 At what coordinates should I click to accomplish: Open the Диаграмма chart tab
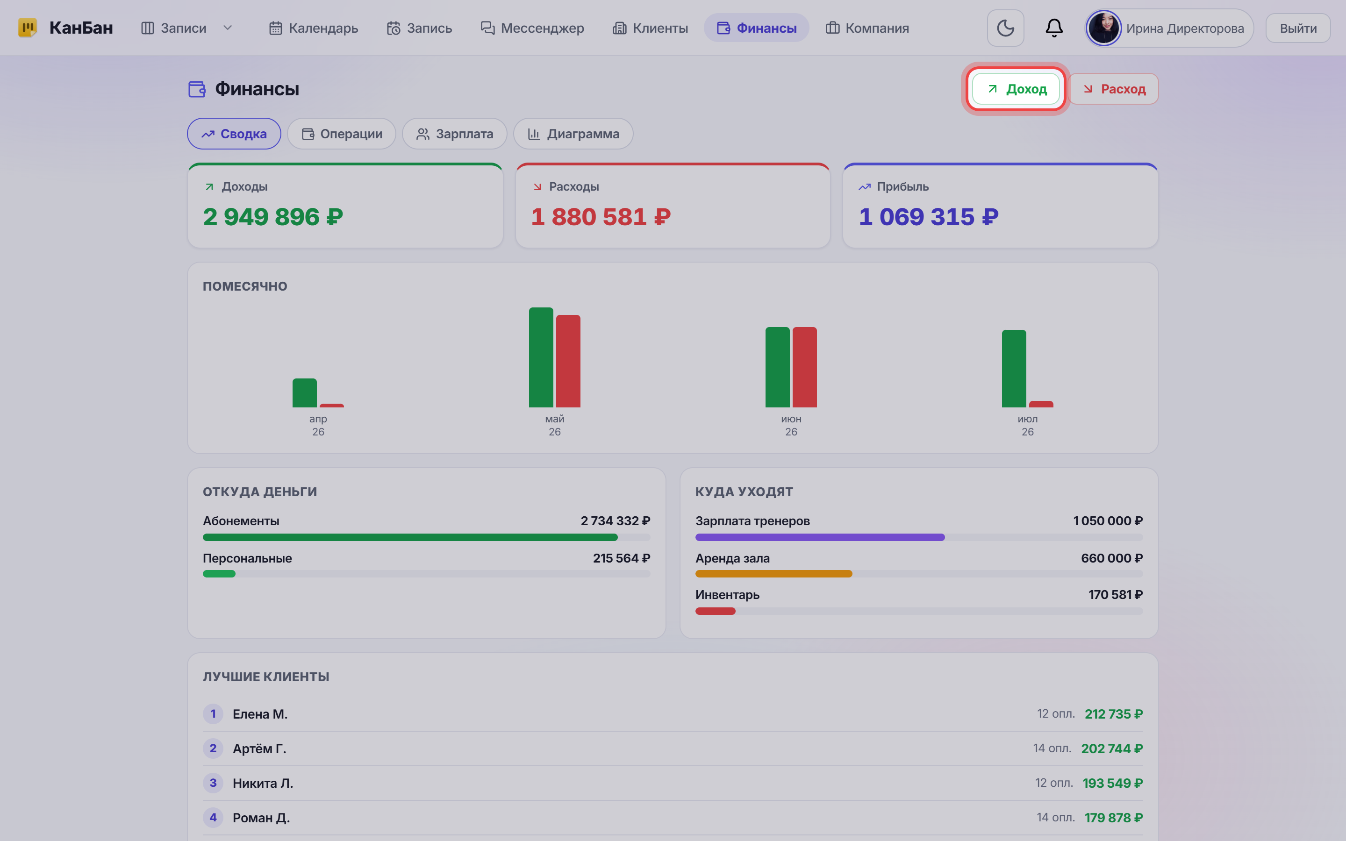click(573, 134)
